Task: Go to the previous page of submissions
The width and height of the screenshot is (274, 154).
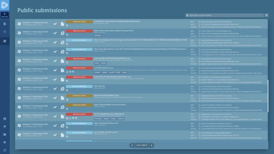Action: pyautogui.click(x=132, y=145)
